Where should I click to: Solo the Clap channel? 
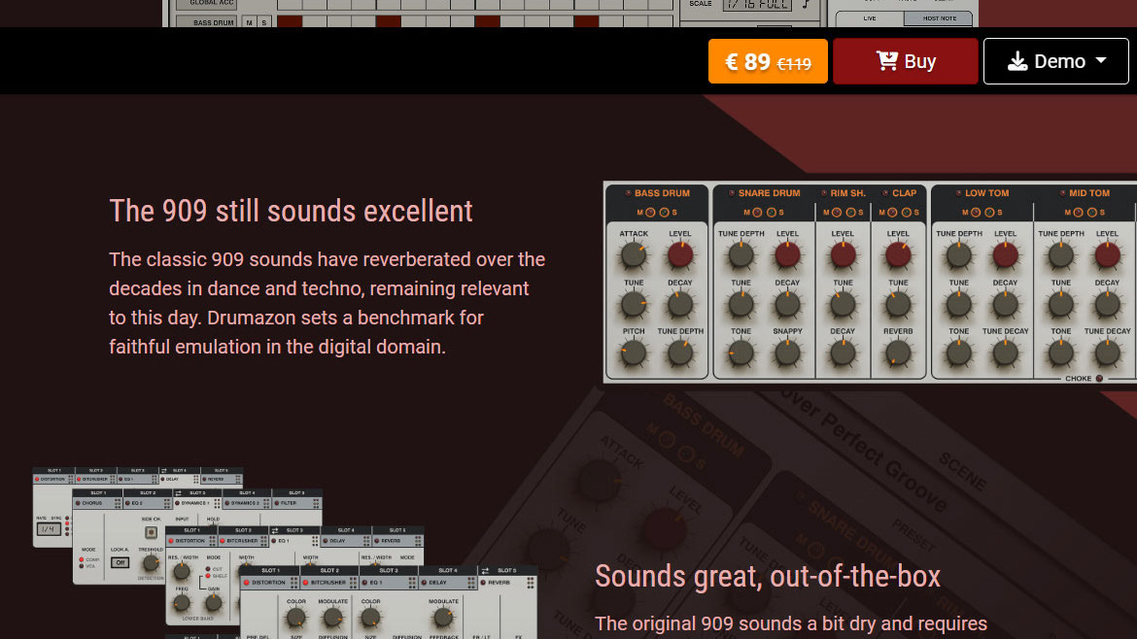pos(907,213)
